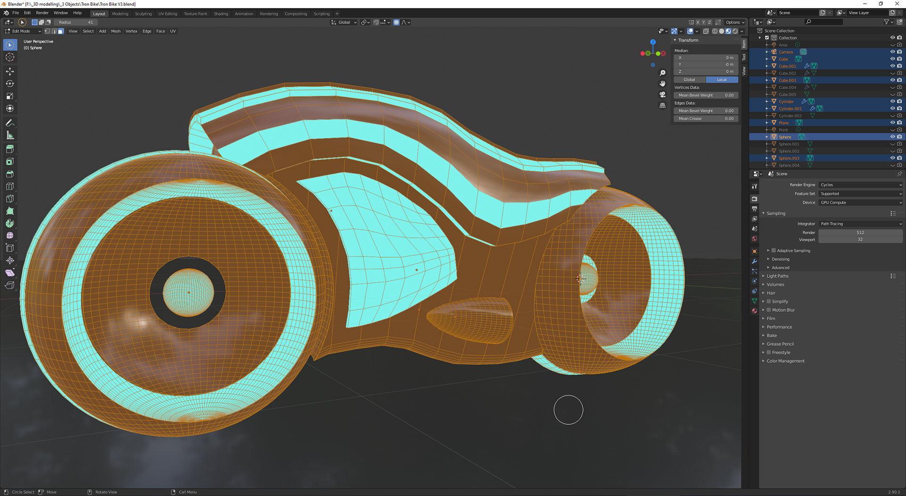Open the World properties globe tab
Viewport: 906px width, 496px height.
(755, 239)
